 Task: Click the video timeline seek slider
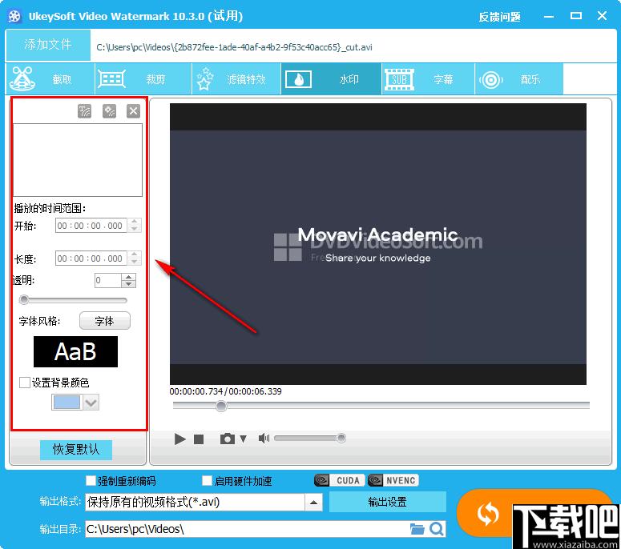pos(381,406)
